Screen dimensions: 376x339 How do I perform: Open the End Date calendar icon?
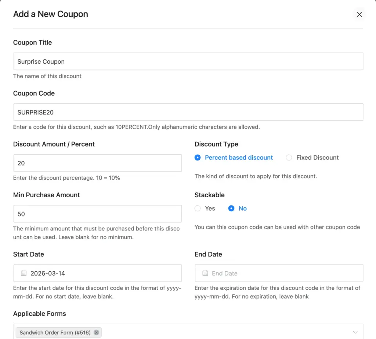coord(205,273)
